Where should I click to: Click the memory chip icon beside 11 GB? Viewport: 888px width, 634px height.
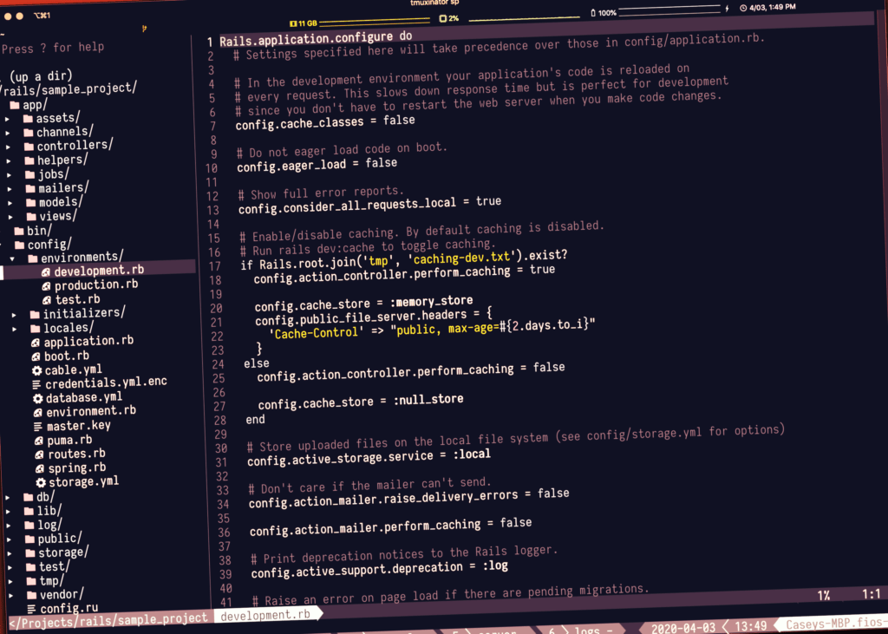tap(293, 23)
